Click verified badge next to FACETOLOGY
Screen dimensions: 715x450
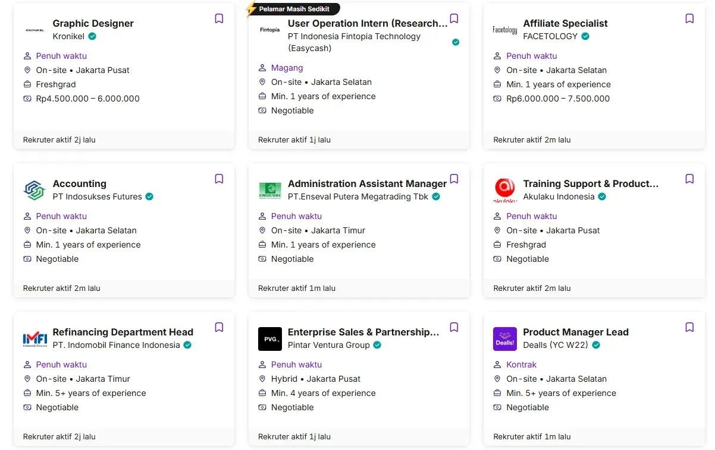[x=585, y=36]
